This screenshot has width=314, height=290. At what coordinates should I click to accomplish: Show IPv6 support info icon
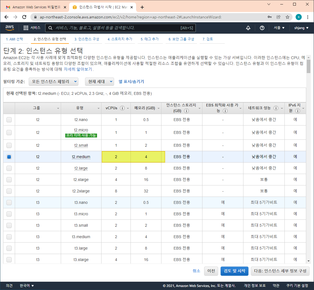point(298,111)
